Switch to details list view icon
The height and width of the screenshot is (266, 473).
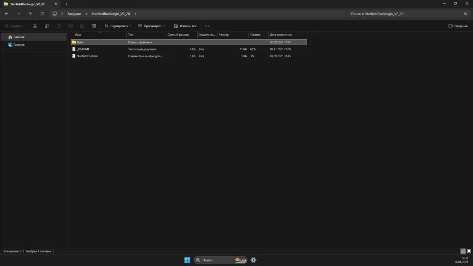coord(463,251)
